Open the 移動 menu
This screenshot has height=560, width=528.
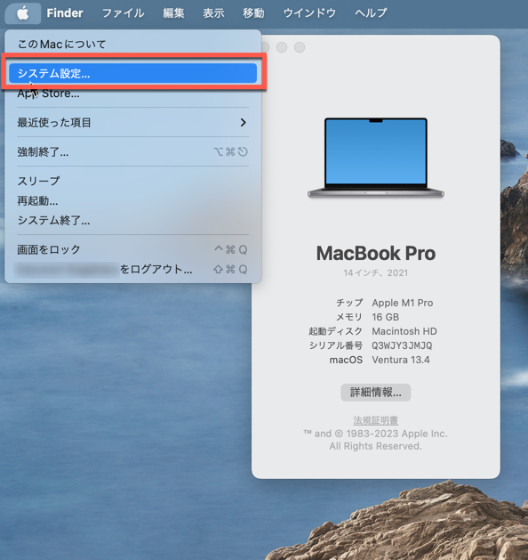coord(253,13)
